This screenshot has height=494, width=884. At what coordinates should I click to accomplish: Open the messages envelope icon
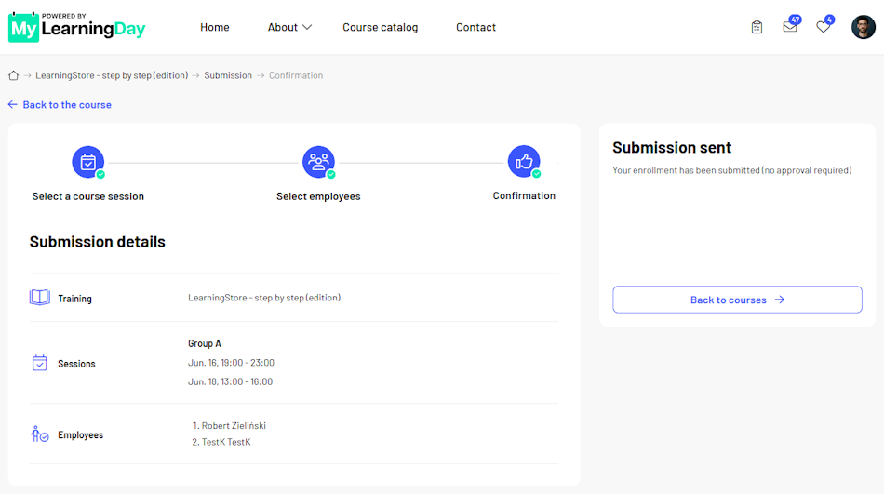(790, 26)
